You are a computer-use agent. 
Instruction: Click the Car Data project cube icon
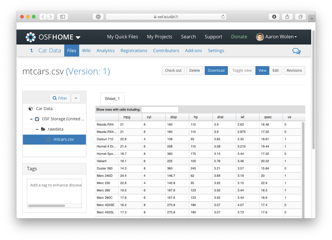[31, 109]
